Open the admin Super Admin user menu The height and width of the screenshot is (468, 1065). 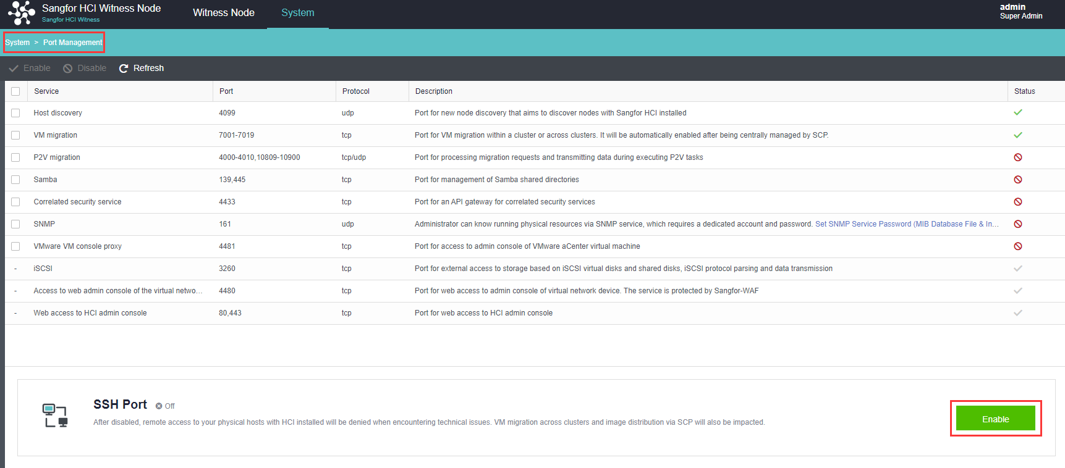tap(1020, 12)
